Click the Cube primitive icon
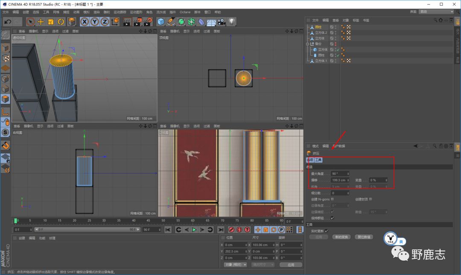This screenshot has height=275, width=461. pos(161,21)
